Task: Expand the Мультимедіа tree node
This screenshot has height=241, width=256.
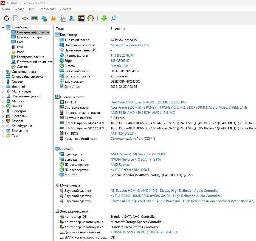Action: [3, 91]
